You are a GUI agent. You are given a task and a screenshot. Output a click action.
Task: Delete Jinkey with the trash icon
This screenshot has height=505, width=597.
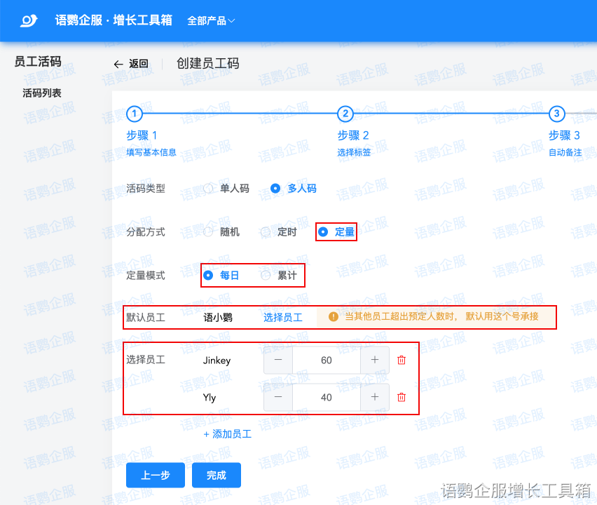pyautogui.click(x=402, y=360)
